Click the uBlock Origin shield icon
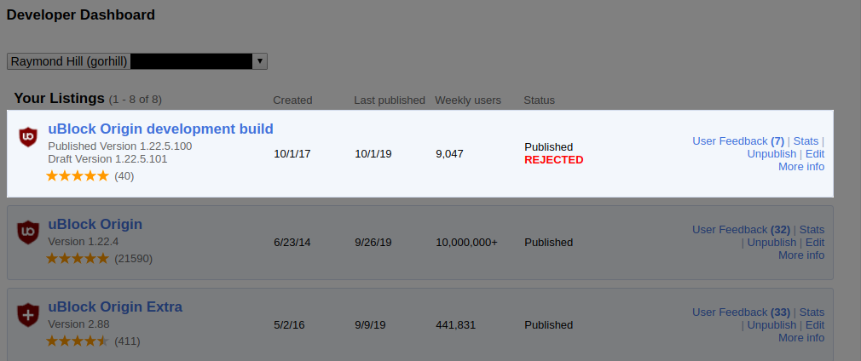Viewport: 861px width, 361px height. pos(28,231)
